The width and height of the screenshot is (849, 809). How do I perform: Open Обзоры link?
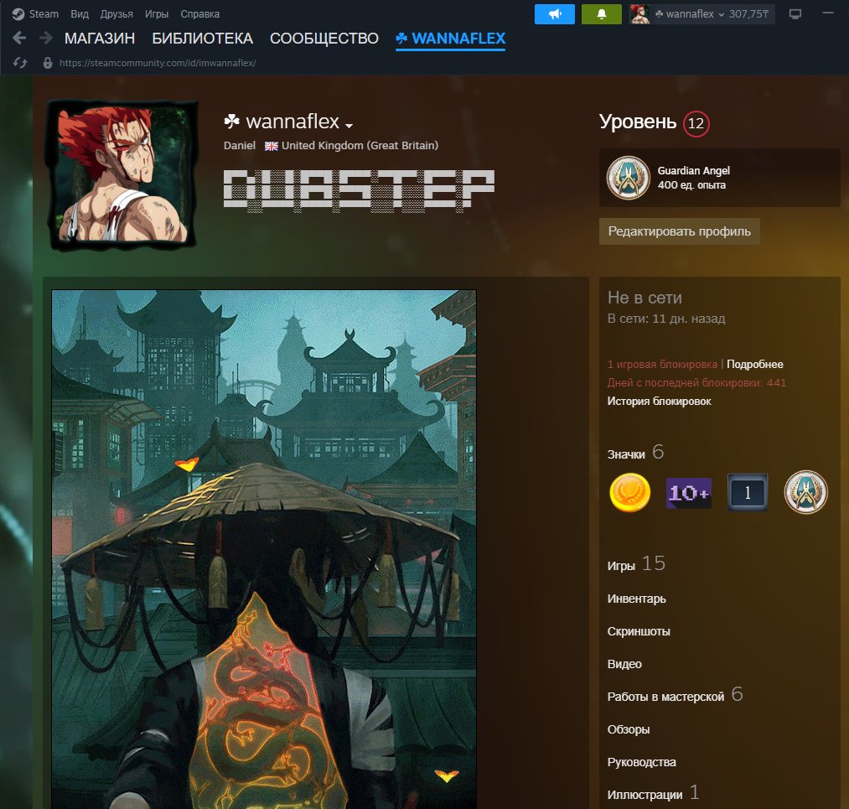628,729
